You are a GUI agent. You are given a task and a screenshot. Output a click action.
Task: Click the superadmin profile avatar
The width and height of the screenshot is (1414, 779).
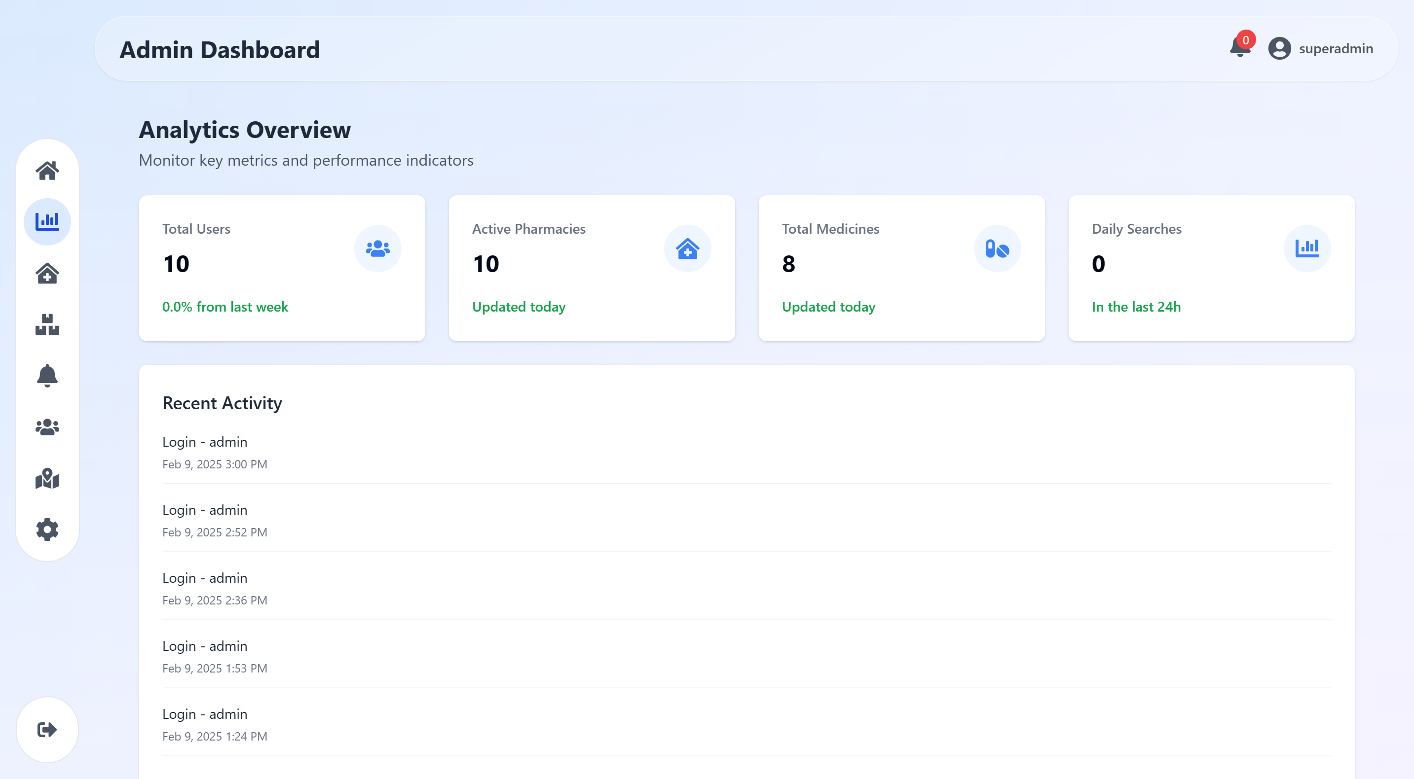1279,48
